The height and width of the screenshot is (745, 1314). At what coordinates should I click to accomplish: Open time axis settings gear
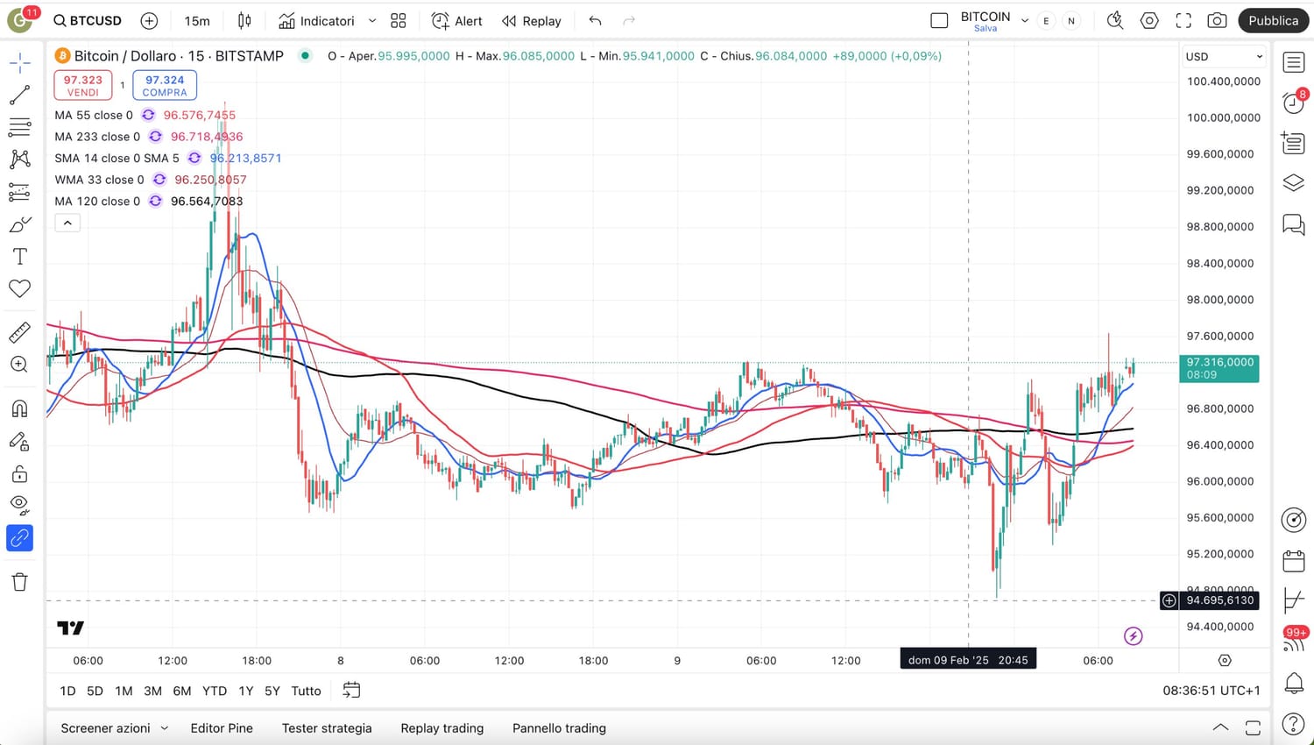[x=1225, y=660]
